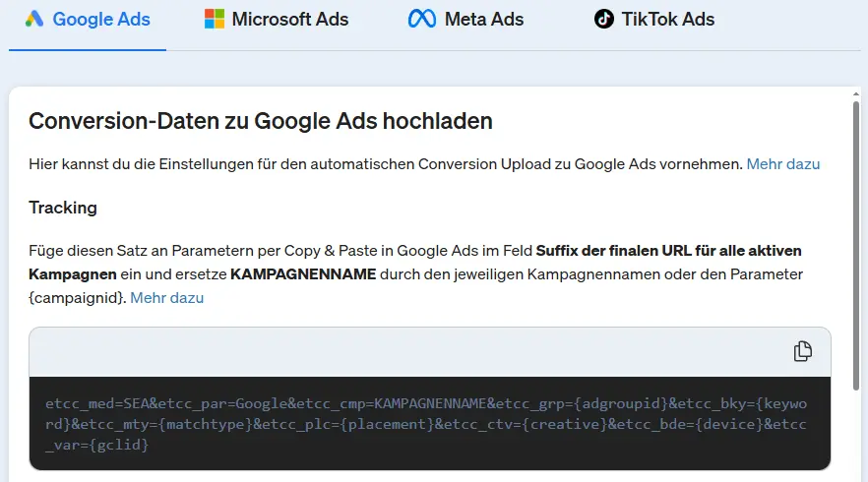Viewport: 868px width, 482px height.
Task: Click bold text 'Suffix der finalen URL'
Action: point(614,251)
